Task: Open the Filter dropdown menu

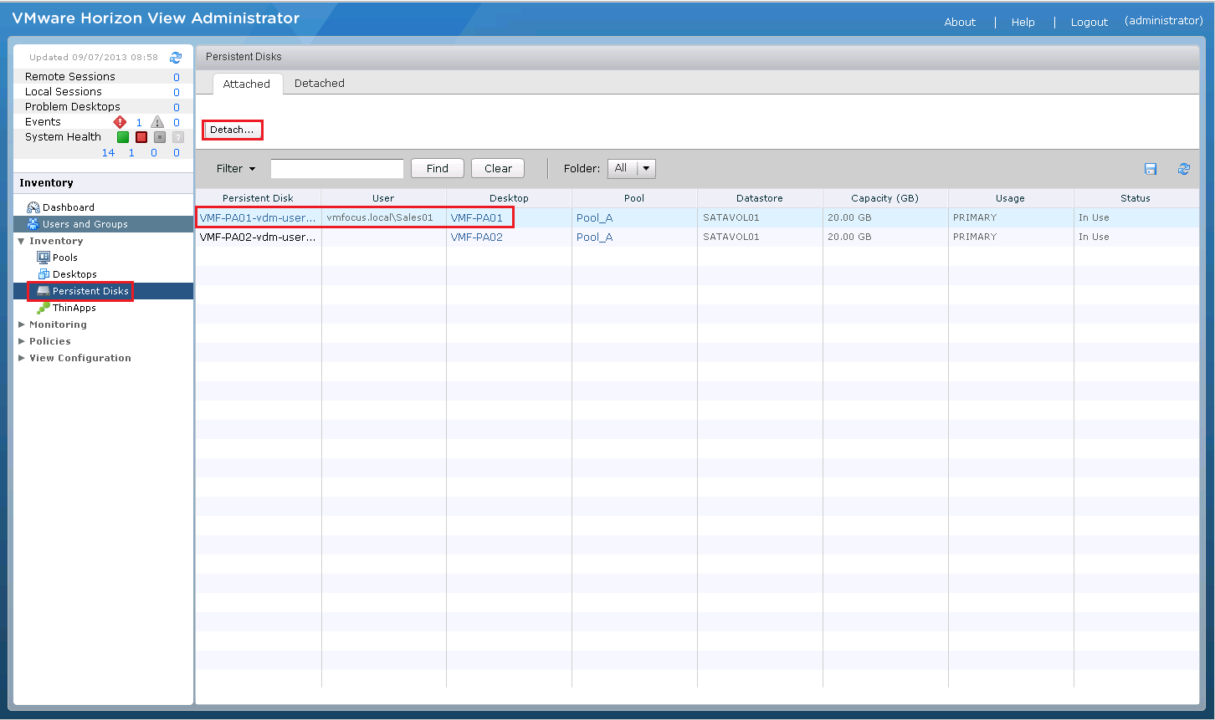Action: pos(236,168)
